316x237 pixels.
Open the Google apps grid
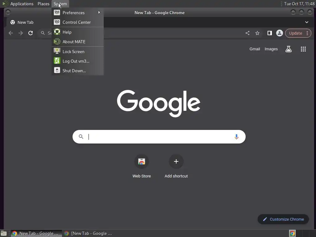click(x=303, y=49)
